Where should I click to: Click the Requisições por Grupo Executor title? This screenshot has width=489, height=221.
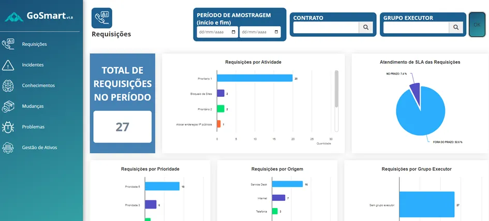tap(417, 169)
